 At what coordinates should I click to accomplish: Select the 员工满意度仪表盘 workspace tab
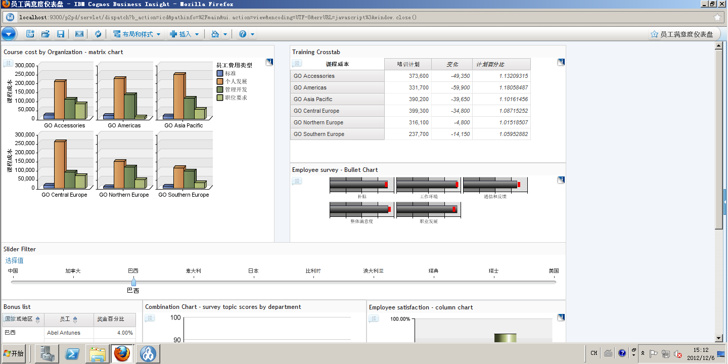pos(682,34)
